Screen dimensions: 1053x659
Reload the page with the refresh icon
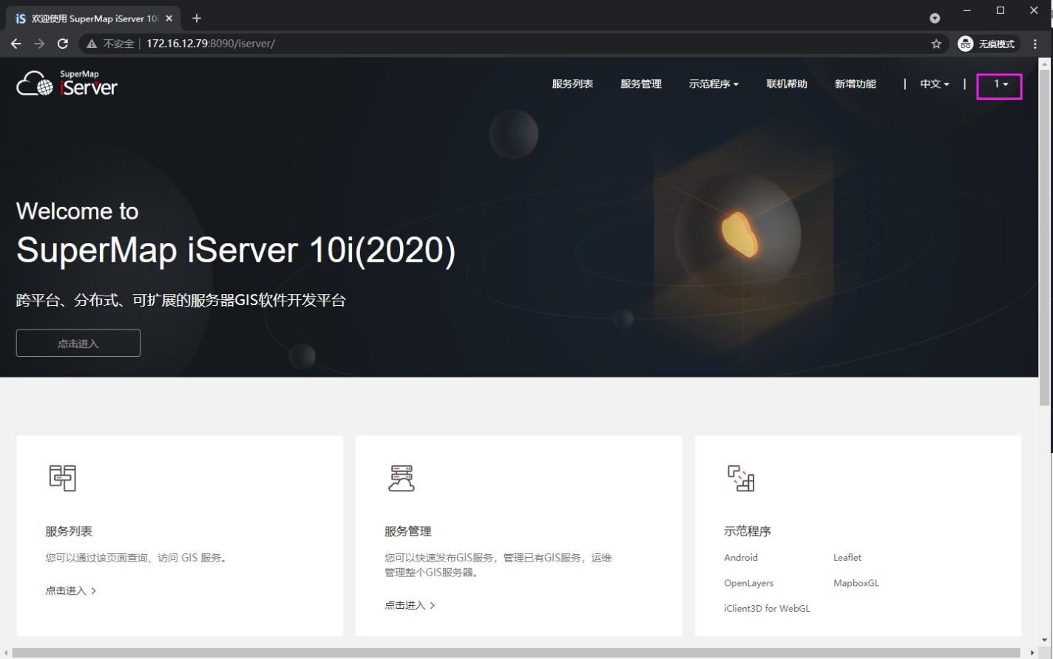point(63,44)
